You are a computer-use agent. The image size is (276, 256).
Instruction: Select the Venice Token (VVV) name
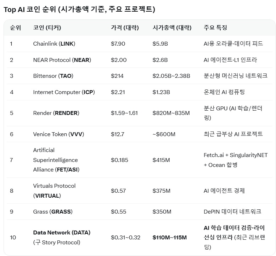[58, 134]
